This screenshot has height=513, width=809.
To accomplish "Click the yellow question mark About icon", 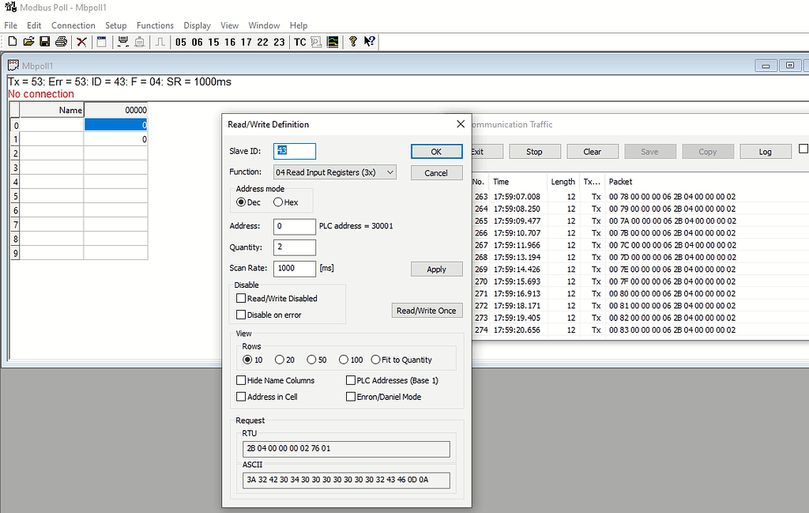I will point(353,42).
